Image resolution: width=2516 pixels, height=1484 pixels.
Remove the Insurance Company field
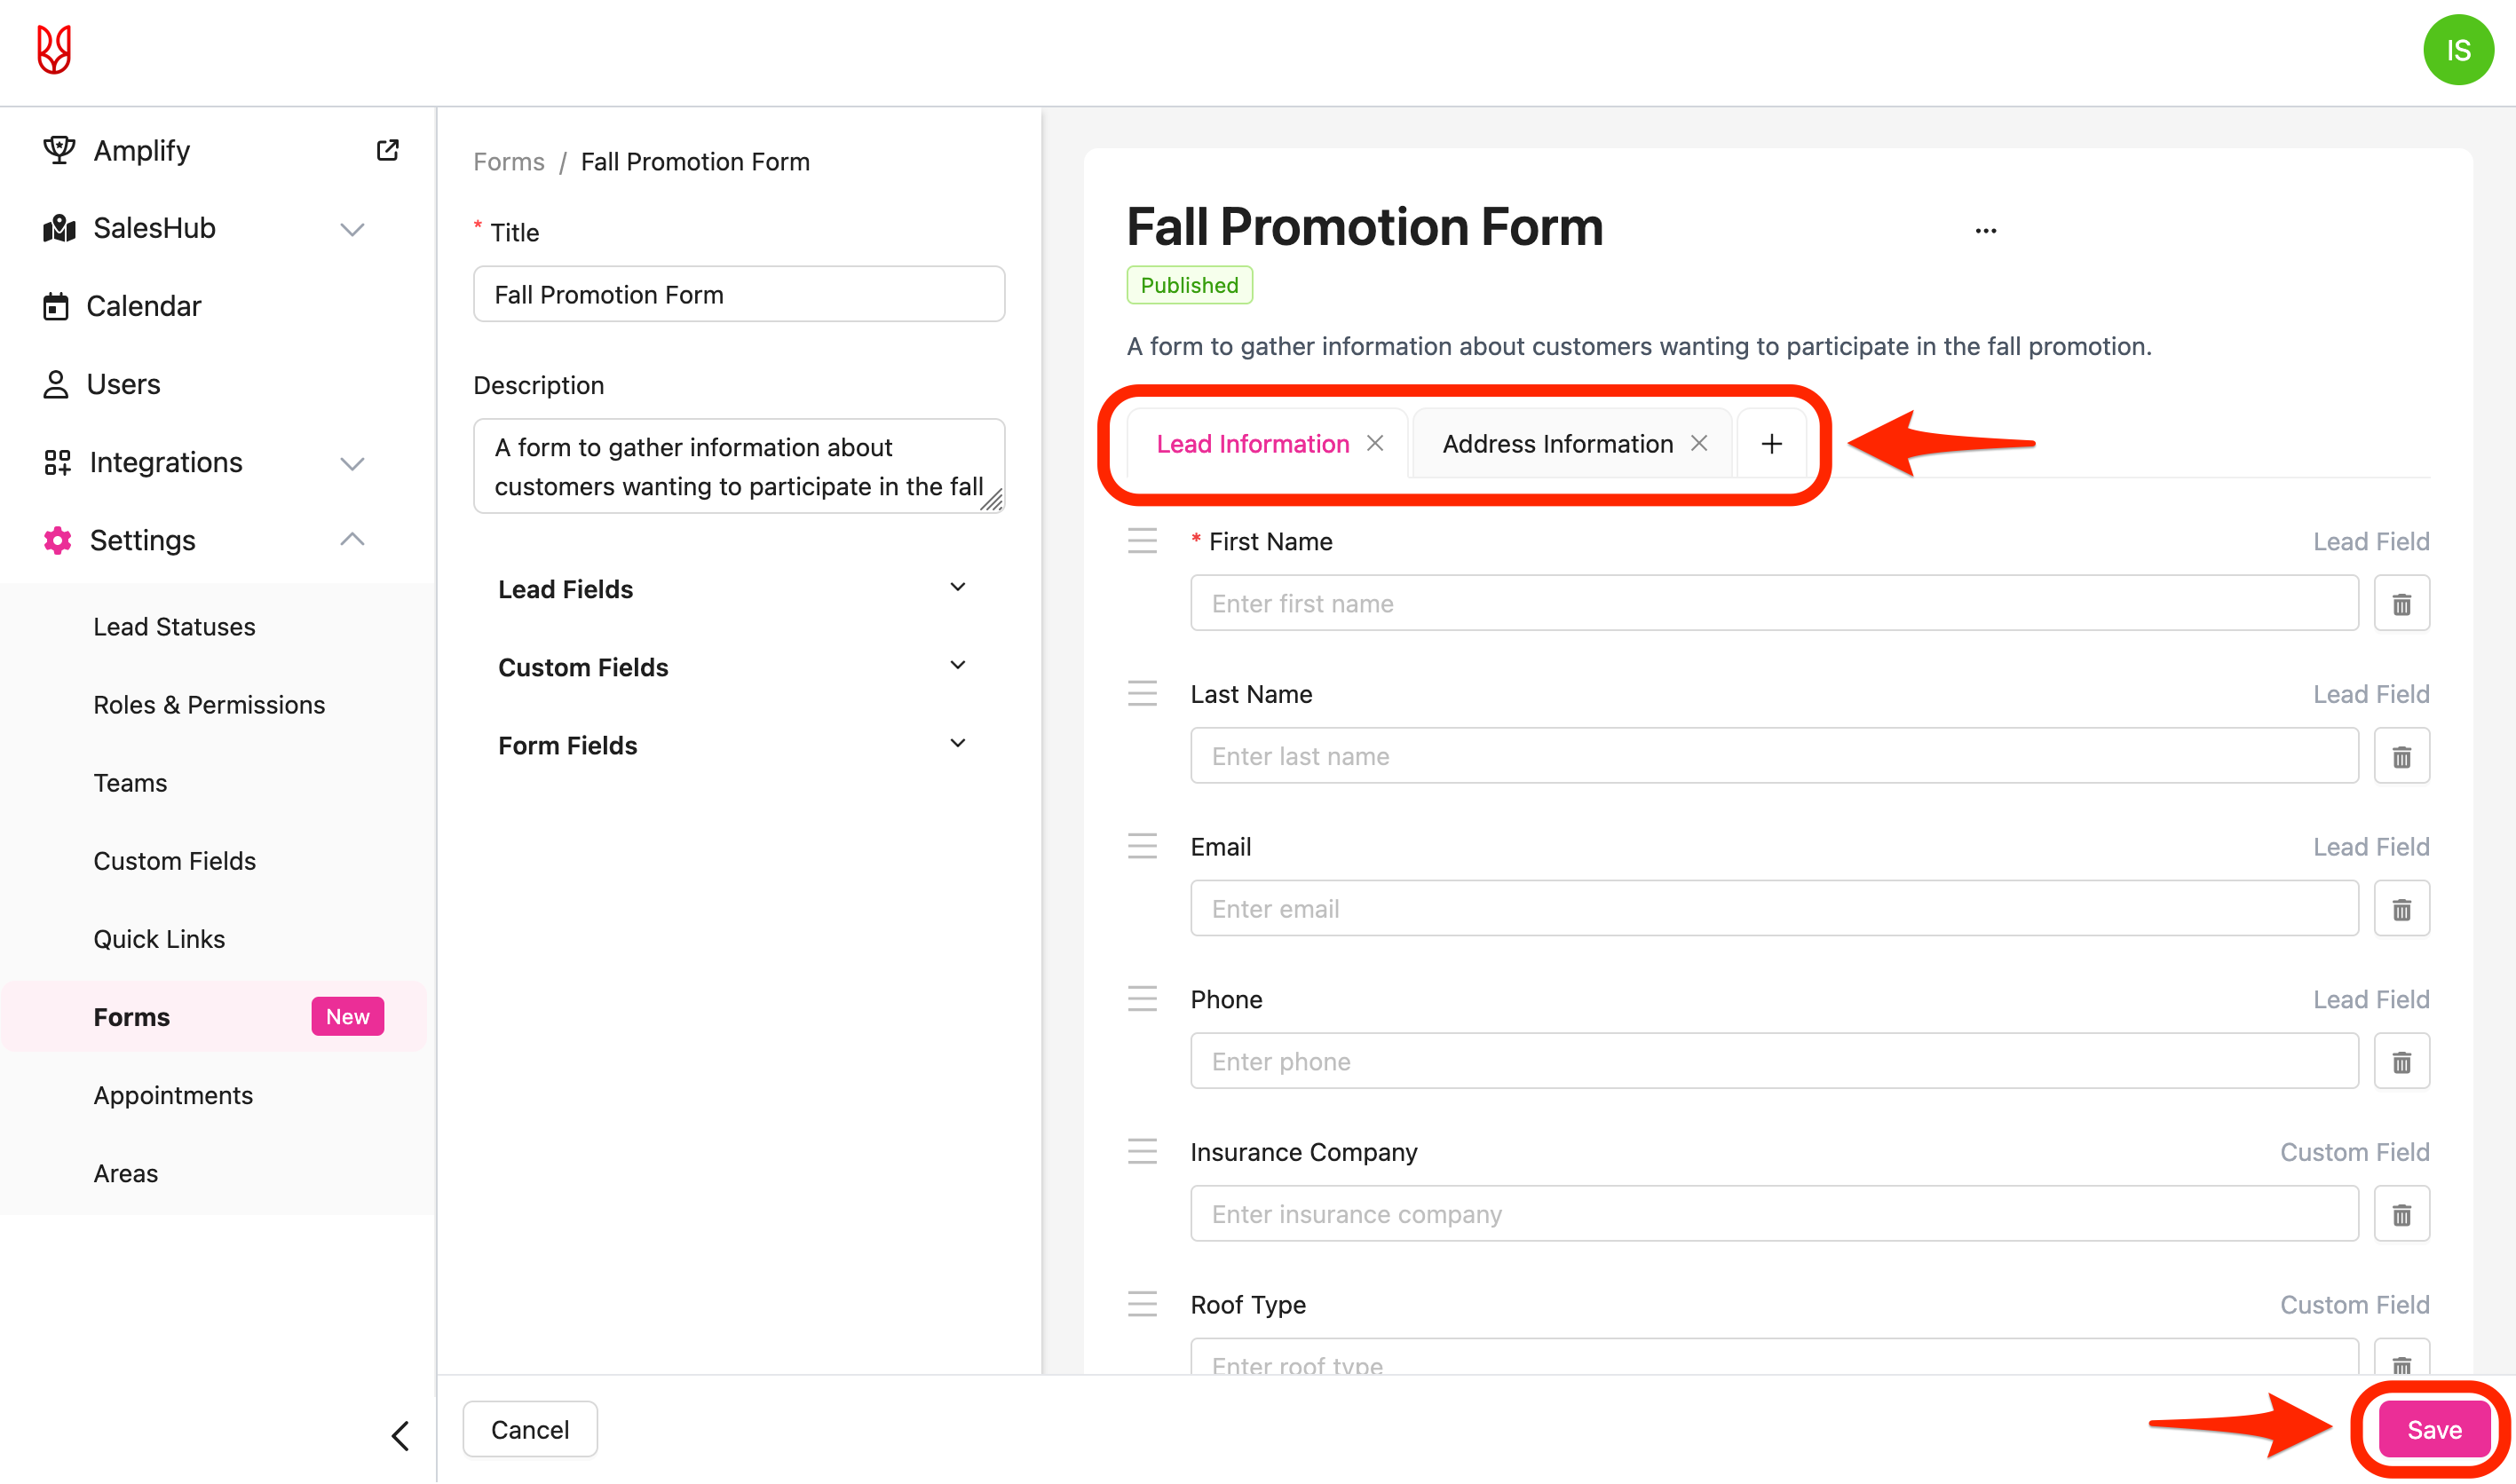[x=2401, y=1214]
